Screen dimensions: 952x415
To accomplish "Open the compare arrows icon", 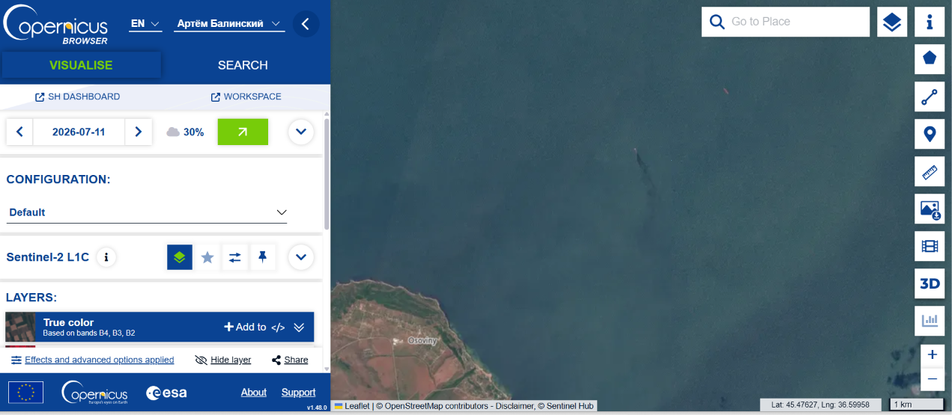I will tap(235, 257).
